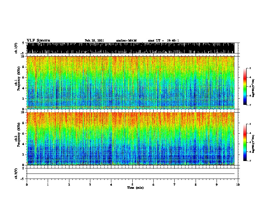Select the "start UT = 19:40: 1" text
Image resolution: width=268 pixels, height=207 pixels.
pos(163,41)
